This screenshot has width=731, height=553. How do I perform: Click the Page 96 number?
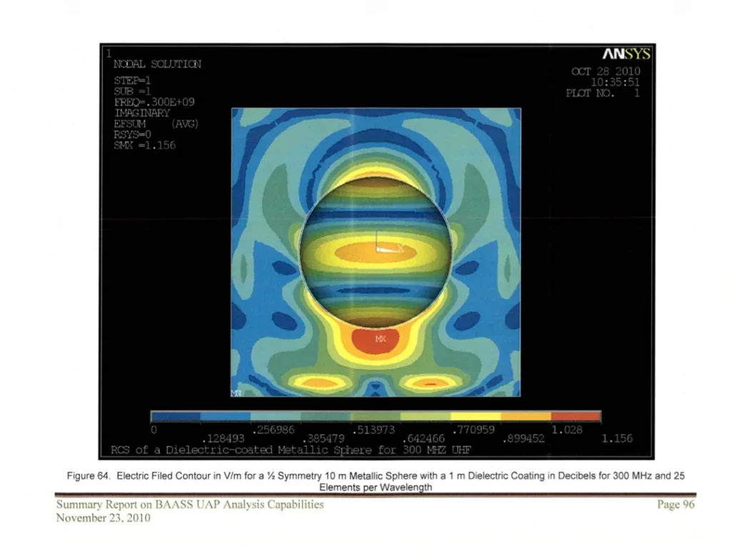tap(676, 504)
